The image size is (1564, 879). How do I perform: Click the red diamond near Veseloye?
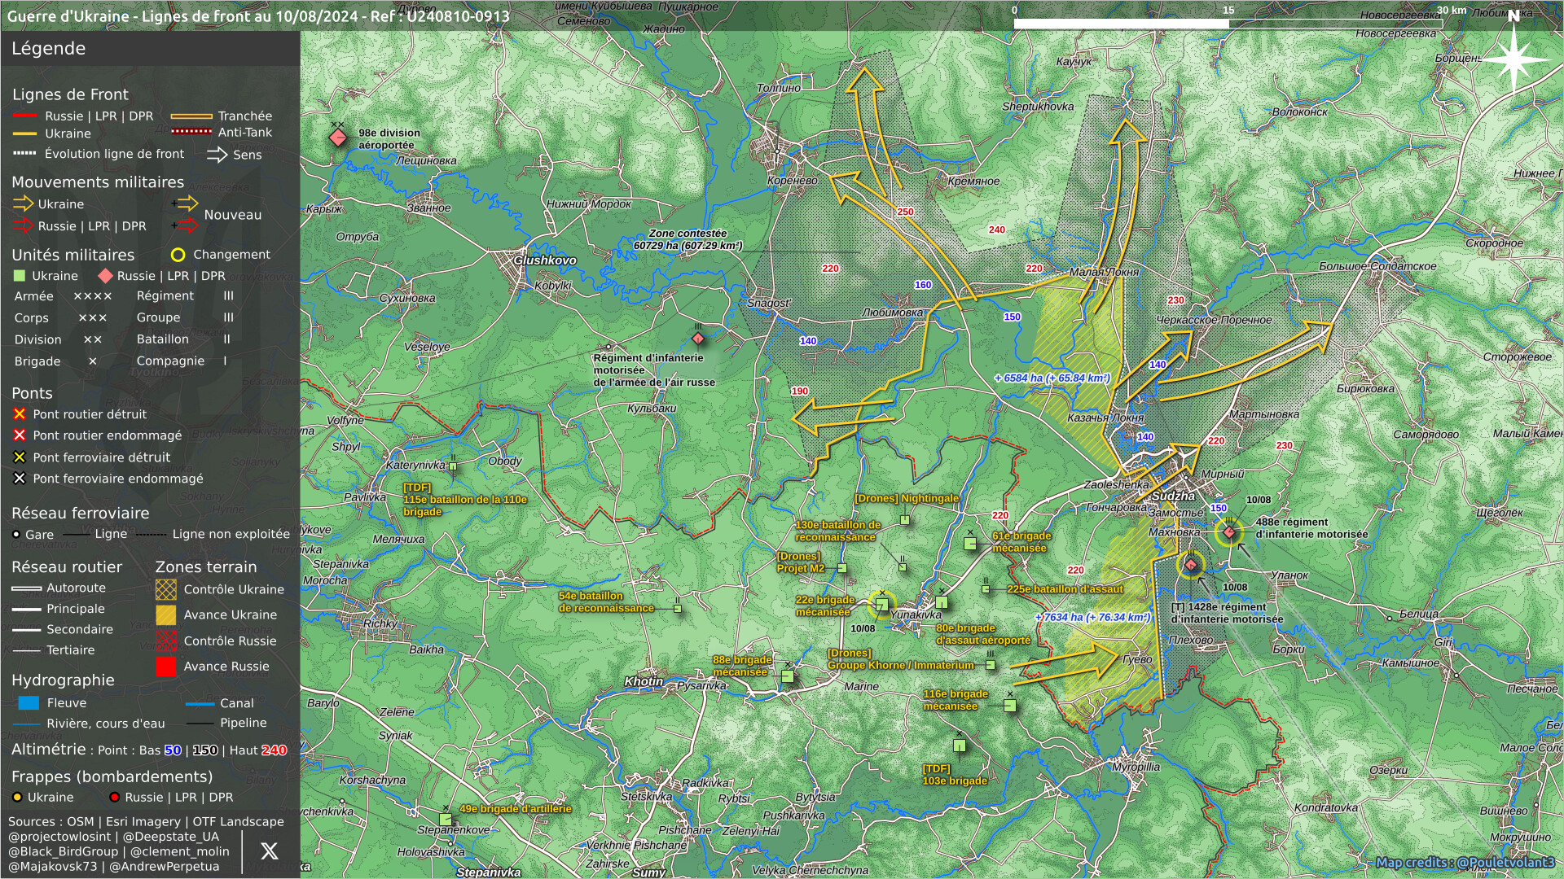pyautogui.click(x=698, y=339)
